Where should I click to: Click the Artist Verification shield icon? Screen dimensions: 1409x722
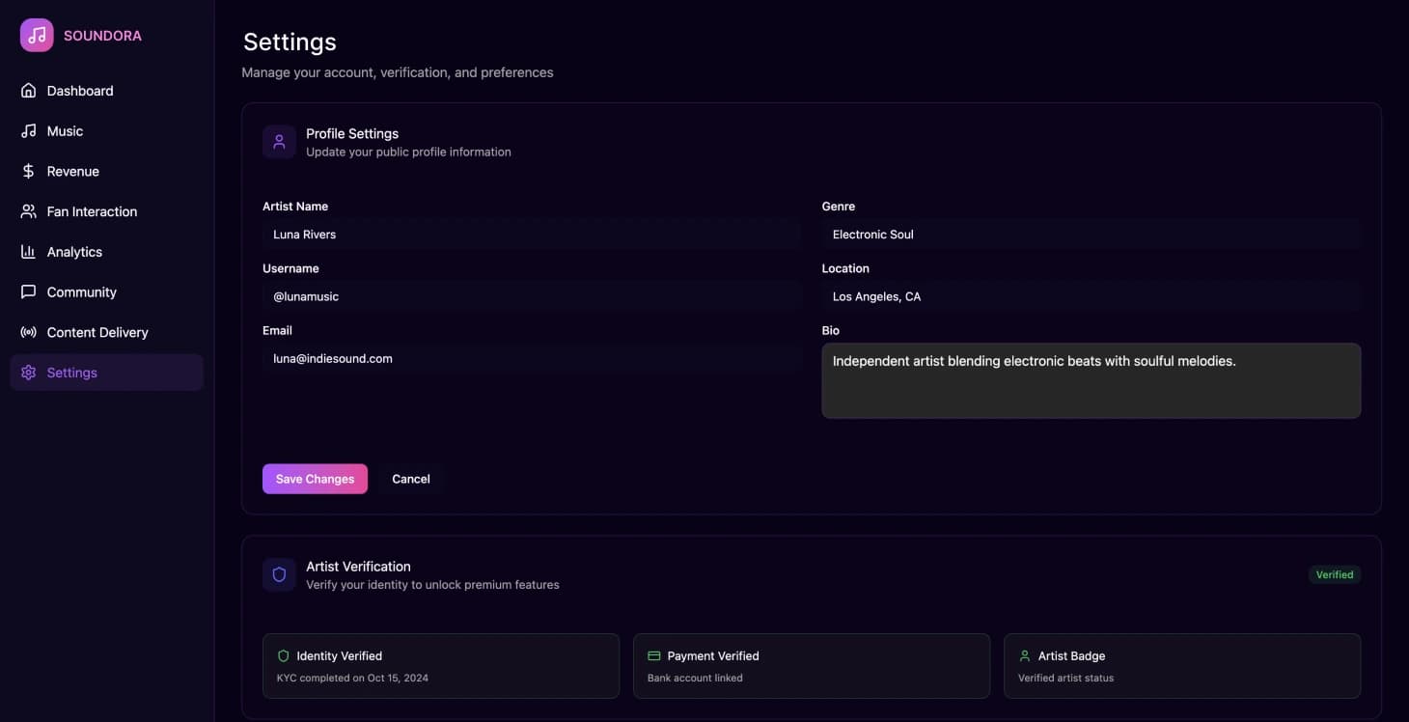pos(279,574)
